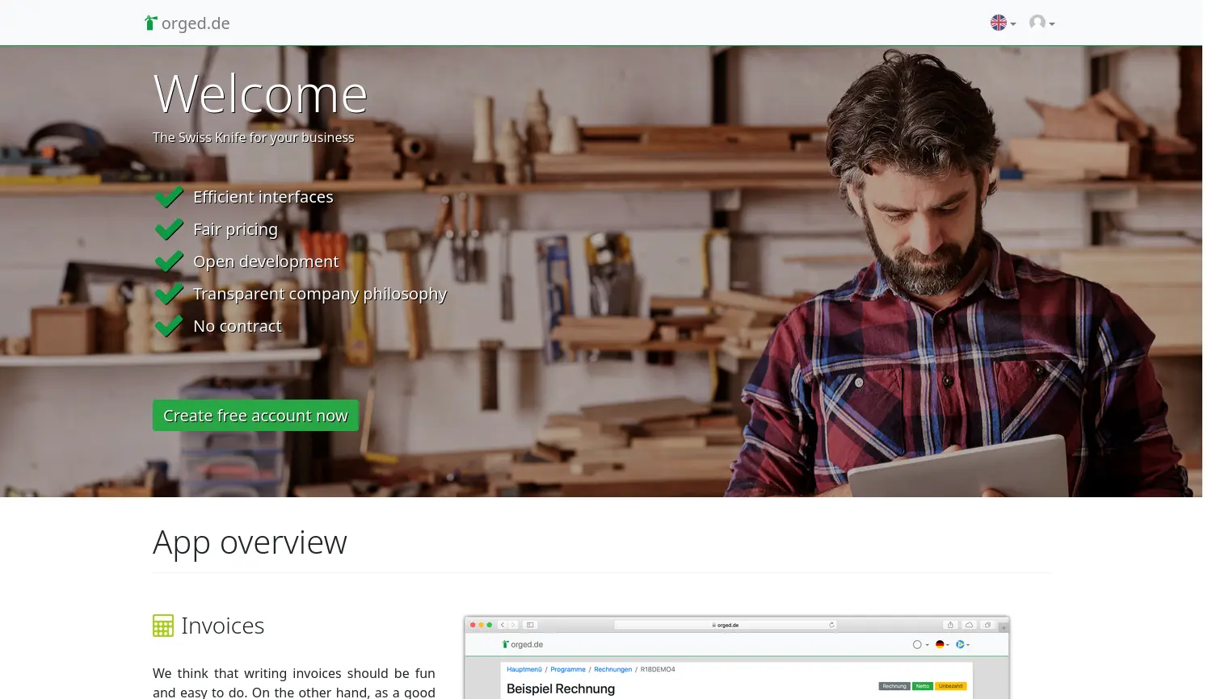Click the checkmark beside Fair pricing

169,229
